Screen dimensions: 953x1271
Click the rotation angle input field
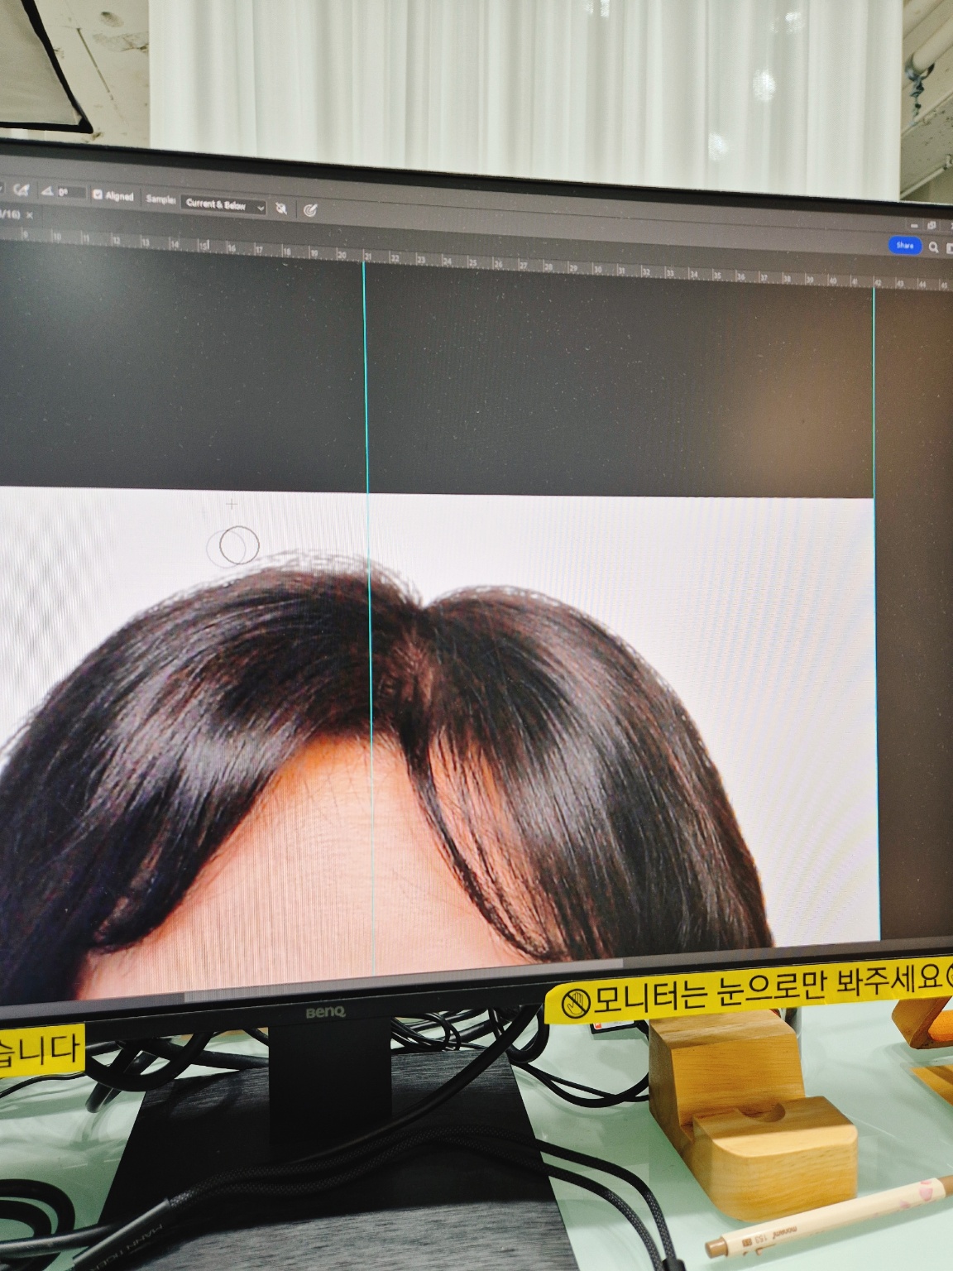point(70,193)
